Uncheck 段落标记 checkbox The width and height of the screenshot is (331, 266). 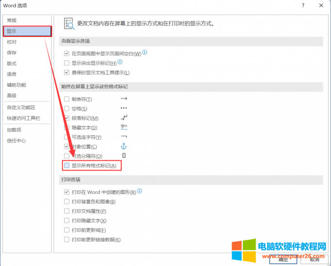click(67, 118)
